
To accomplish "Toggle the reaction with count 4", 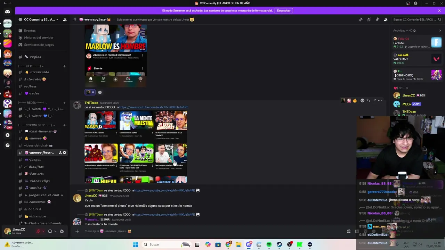I will tap(90, 92).
